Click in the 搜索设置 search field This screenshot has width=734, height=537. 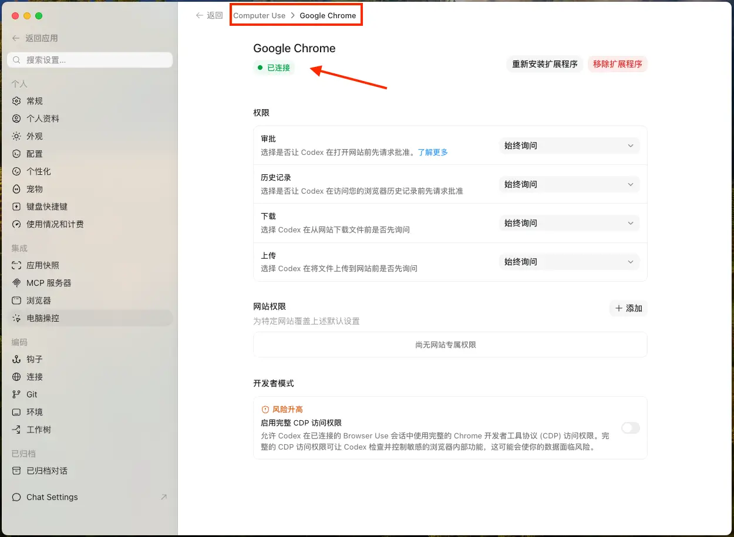(x=90, y=60)
